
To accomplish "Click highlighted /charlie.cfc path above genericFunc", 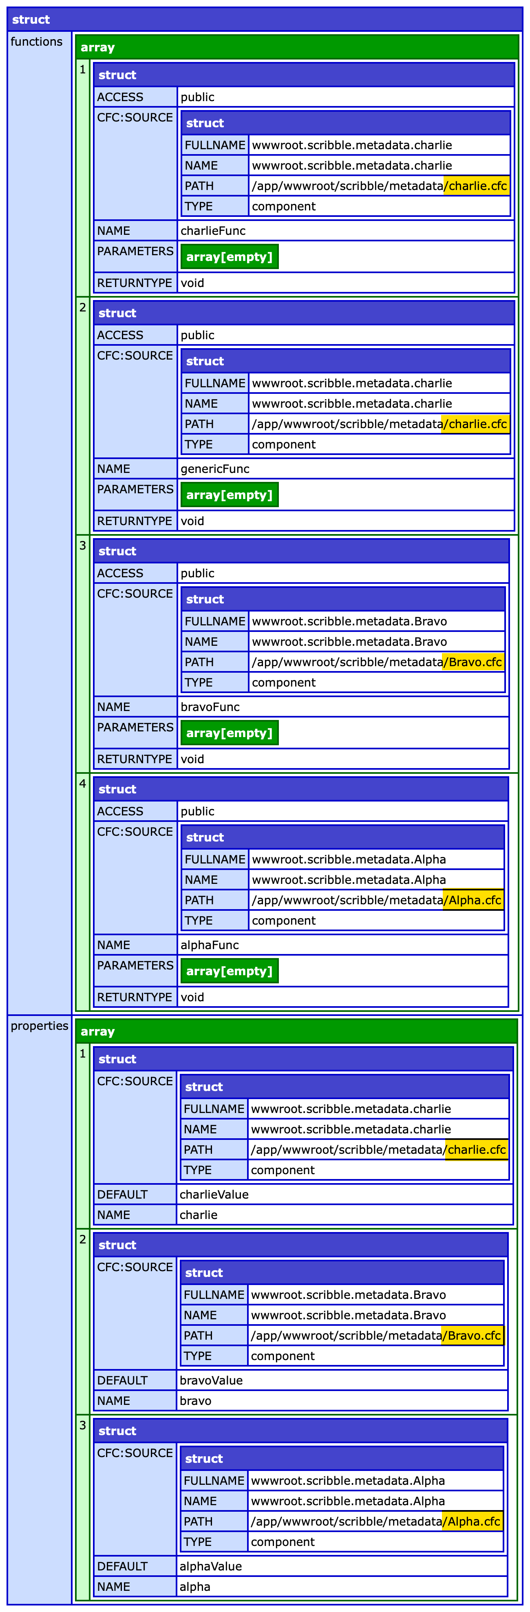I will point(475,424).
